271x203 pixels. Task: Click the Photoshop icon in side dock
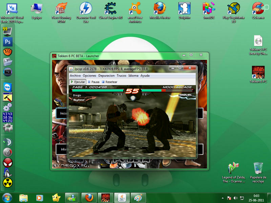pyautogui.click(x=7, y=42)
